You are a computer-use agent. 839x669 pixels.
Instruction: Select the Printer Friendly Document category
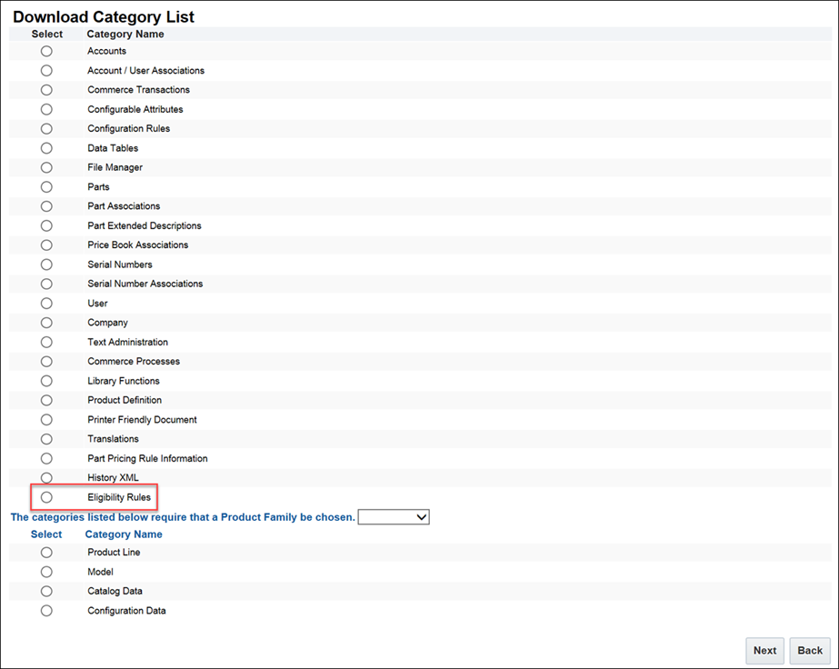[x=46, y=419]
